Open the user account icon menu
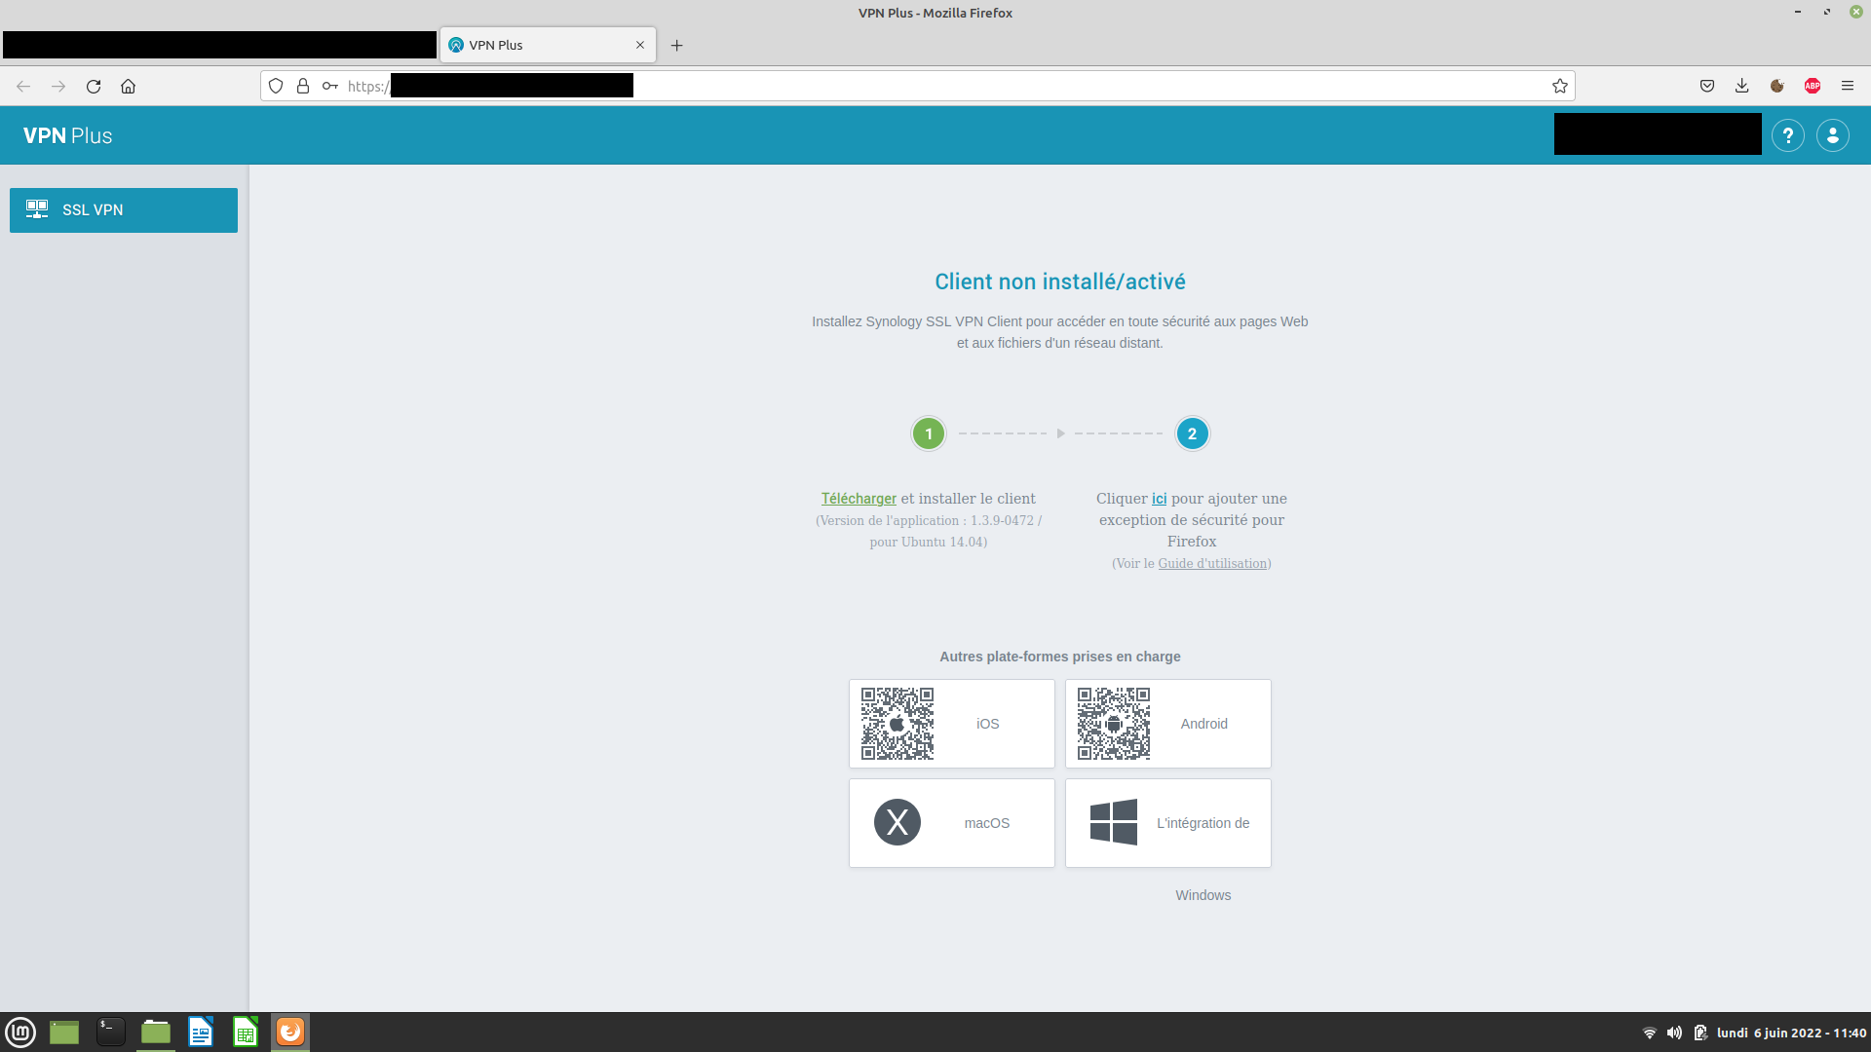This screenshot has width=1871, height=1052. click(x=1833, y=135)
